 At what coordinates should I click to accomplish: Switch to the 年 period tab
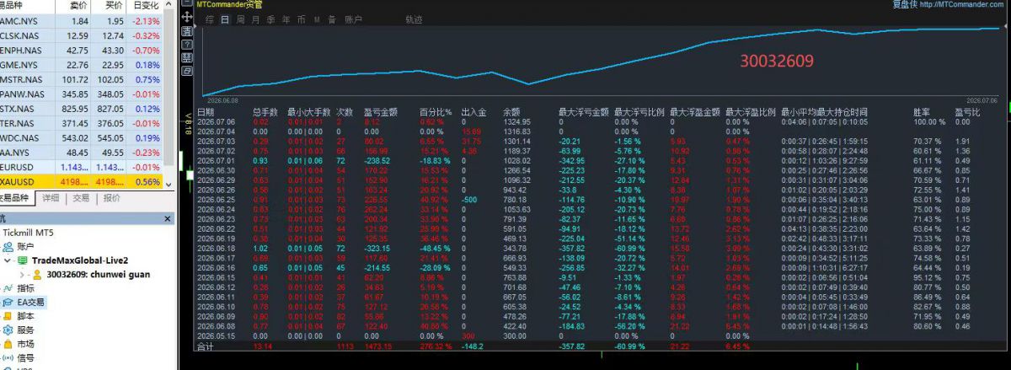pyautogui.click(x=286, y=19)
